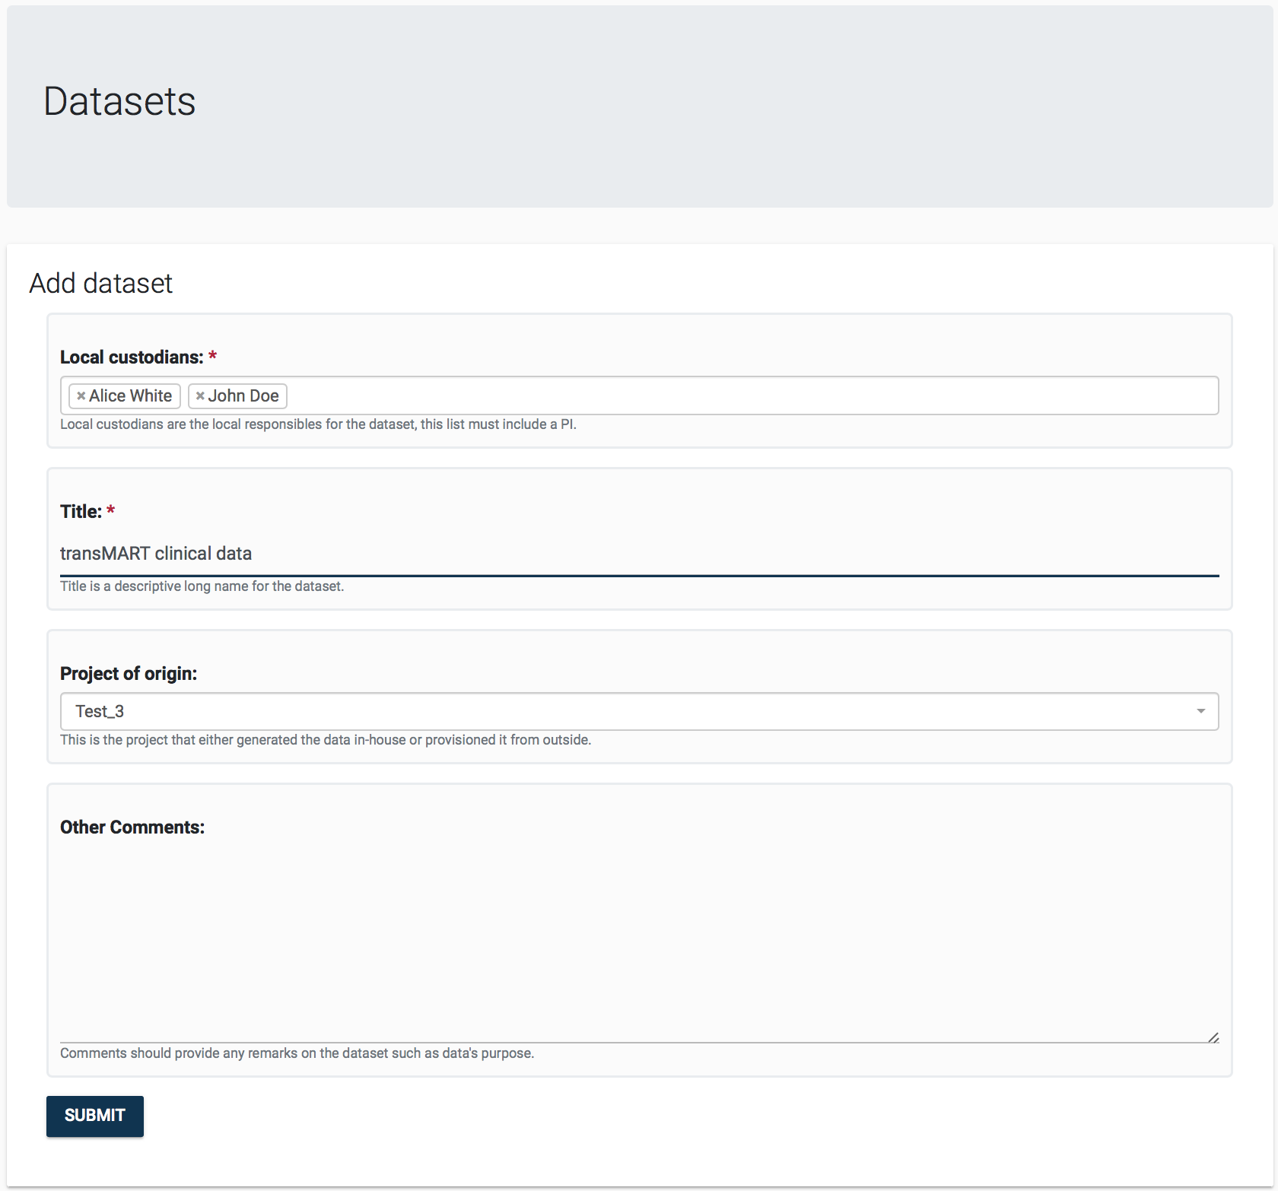Click inside the Other Comments text area
Viewport: 1278px width, 1191px height.
click(639, 943)
